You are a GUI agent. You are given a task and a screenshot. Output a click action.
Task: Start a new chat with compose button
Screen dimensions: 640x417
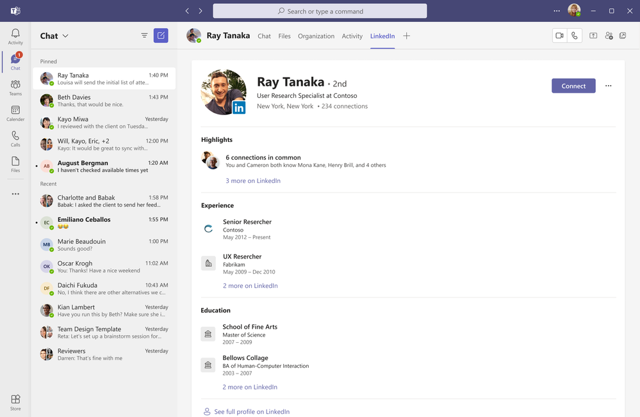161,35
